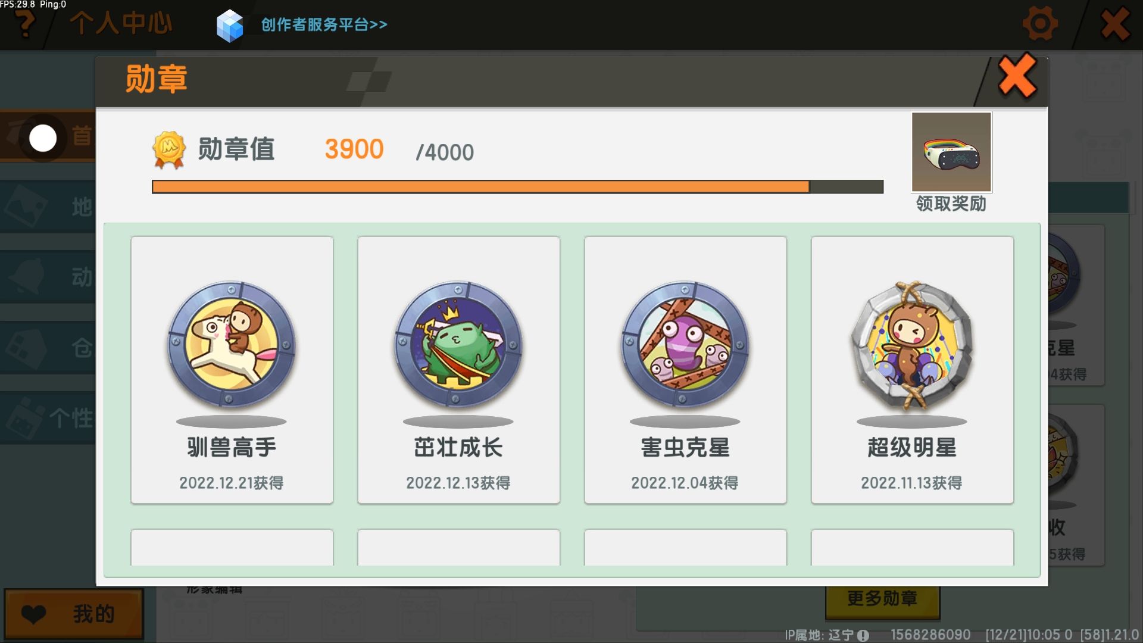Click the rainbow VR headset reward icon
Screen dimensions: 1143x643
coord(951,152)
